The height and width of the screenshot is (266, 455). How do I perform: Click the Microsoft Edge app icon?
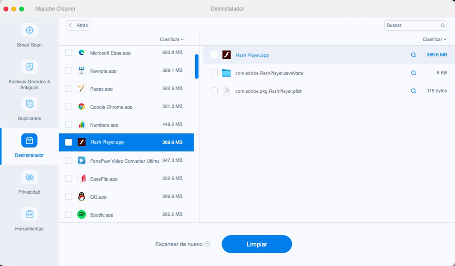click(x=82, y=53)
